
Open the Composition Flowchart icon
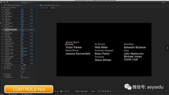[x=105, y=91]
